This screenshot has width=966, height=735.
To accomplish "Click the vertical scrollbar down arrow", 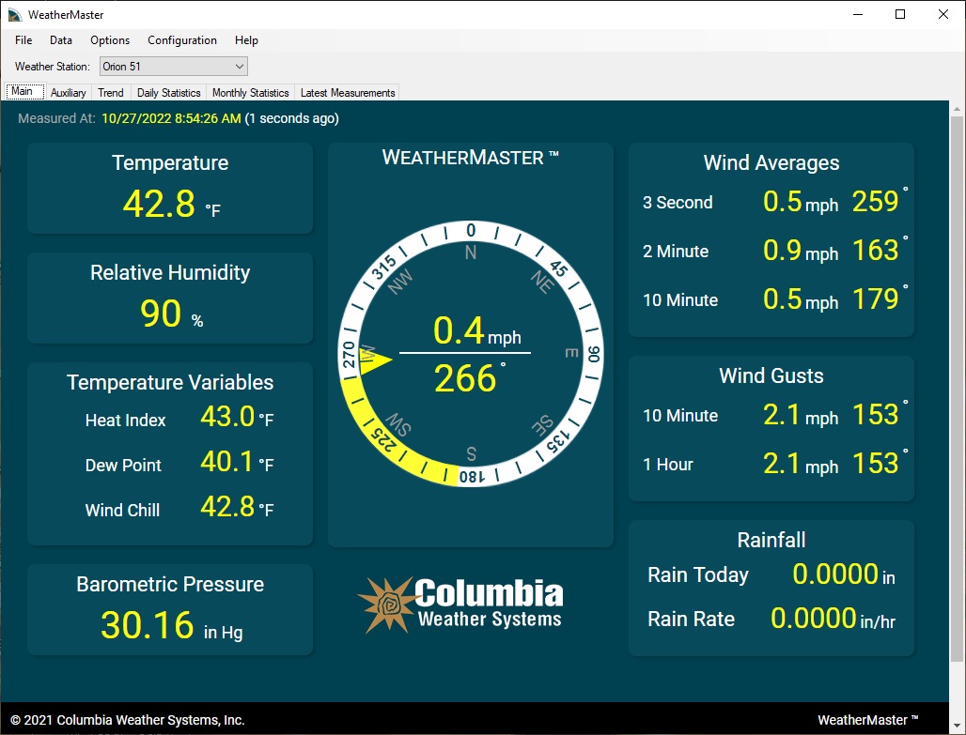I will (957, 726).
